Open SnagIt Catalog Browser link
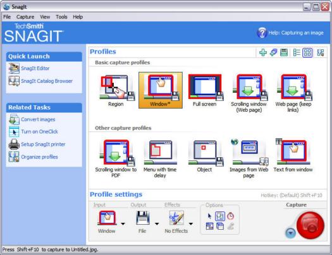 point(47,81)
